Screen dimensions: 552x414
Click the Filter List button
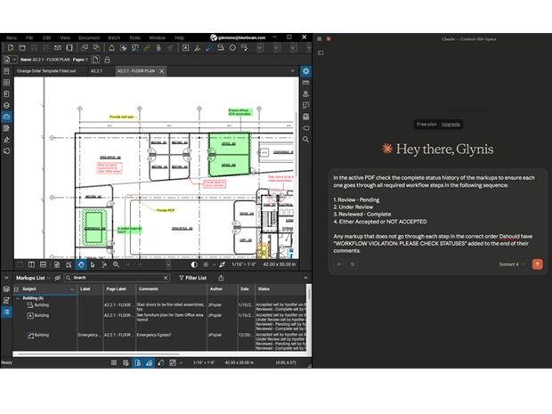(192, 278)
